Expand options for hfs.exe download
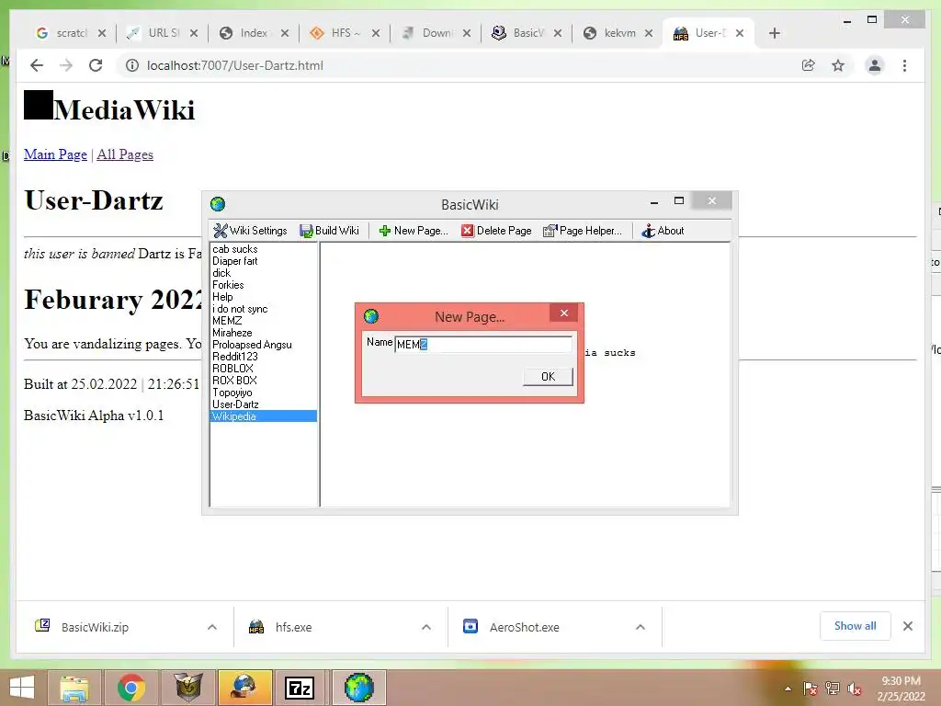Screen dimensions: 941x706 [426, 627]
